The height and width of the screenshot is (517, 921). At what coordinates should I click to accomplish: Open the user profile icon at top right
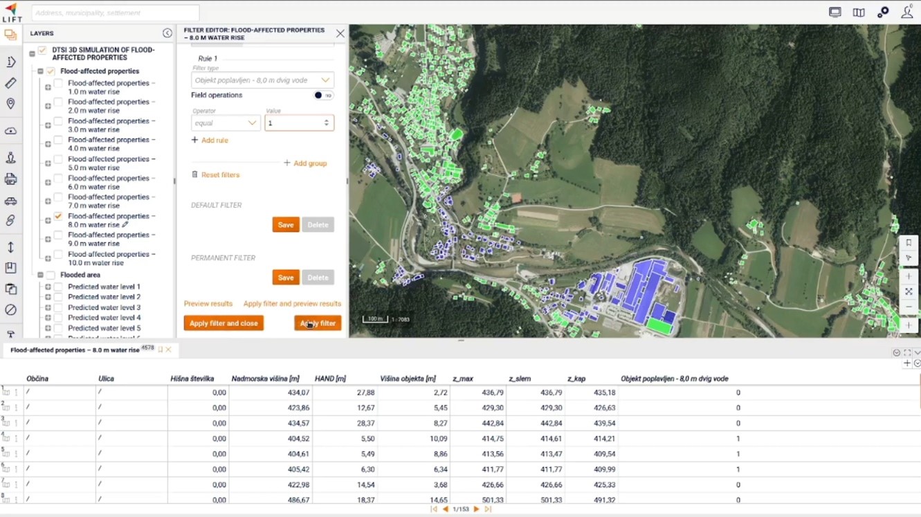(x=906, y=12)
